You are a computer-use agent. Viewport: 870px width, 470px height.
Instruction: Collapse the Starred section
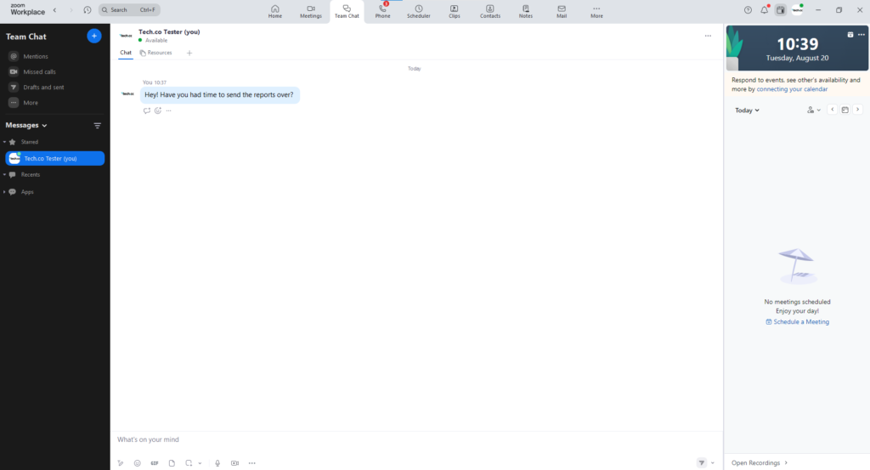click(x=4, y=142)
